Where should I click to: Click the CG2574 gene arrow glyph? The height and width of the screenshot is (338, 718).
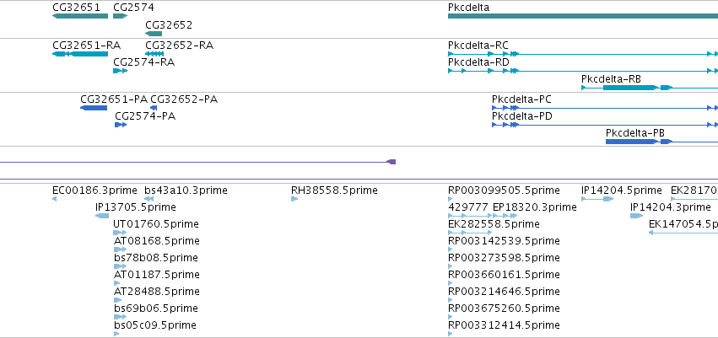(x=120, y=16)
